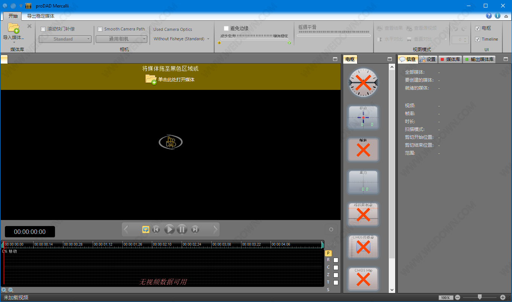Select the 移动 crosshair gauge
512x302 pixels.
click(363, 118)
